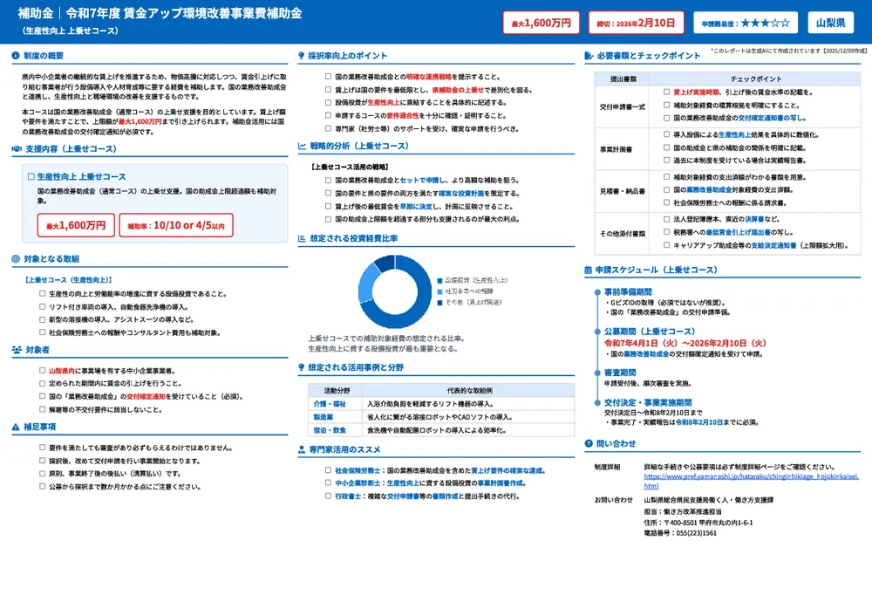Click the money icon next to 支援内容

[x=15, y=147]
